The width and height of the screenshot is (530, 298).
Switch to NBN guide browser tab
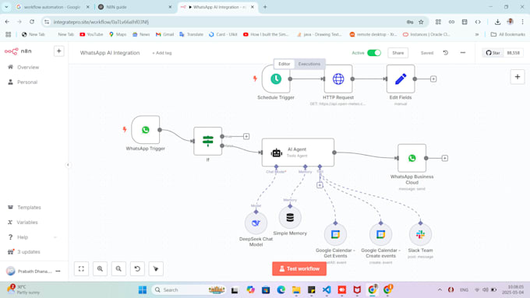135,7
